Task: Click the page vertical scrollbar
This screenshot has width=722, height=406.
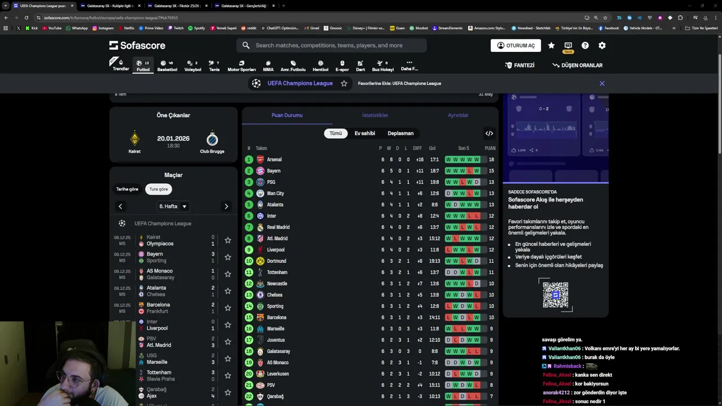Action: (719, 104)
